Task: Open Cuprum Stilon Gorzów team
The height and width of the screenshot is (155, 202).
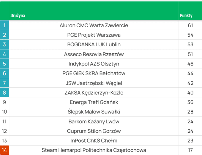Action: (94, 131)
